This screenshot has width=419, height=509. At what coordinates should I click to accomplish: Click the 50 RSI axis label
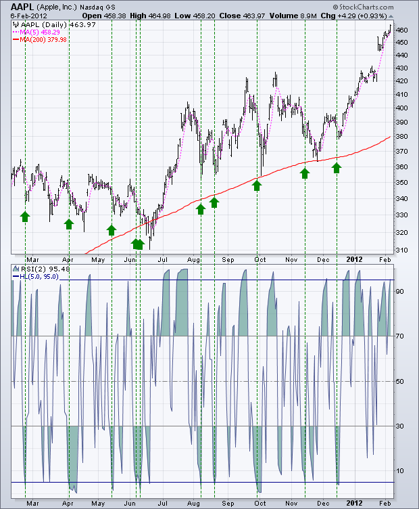click(x=400, y=382)
